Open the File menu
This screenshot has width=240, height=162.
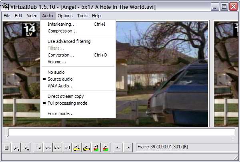pos(7,16)
